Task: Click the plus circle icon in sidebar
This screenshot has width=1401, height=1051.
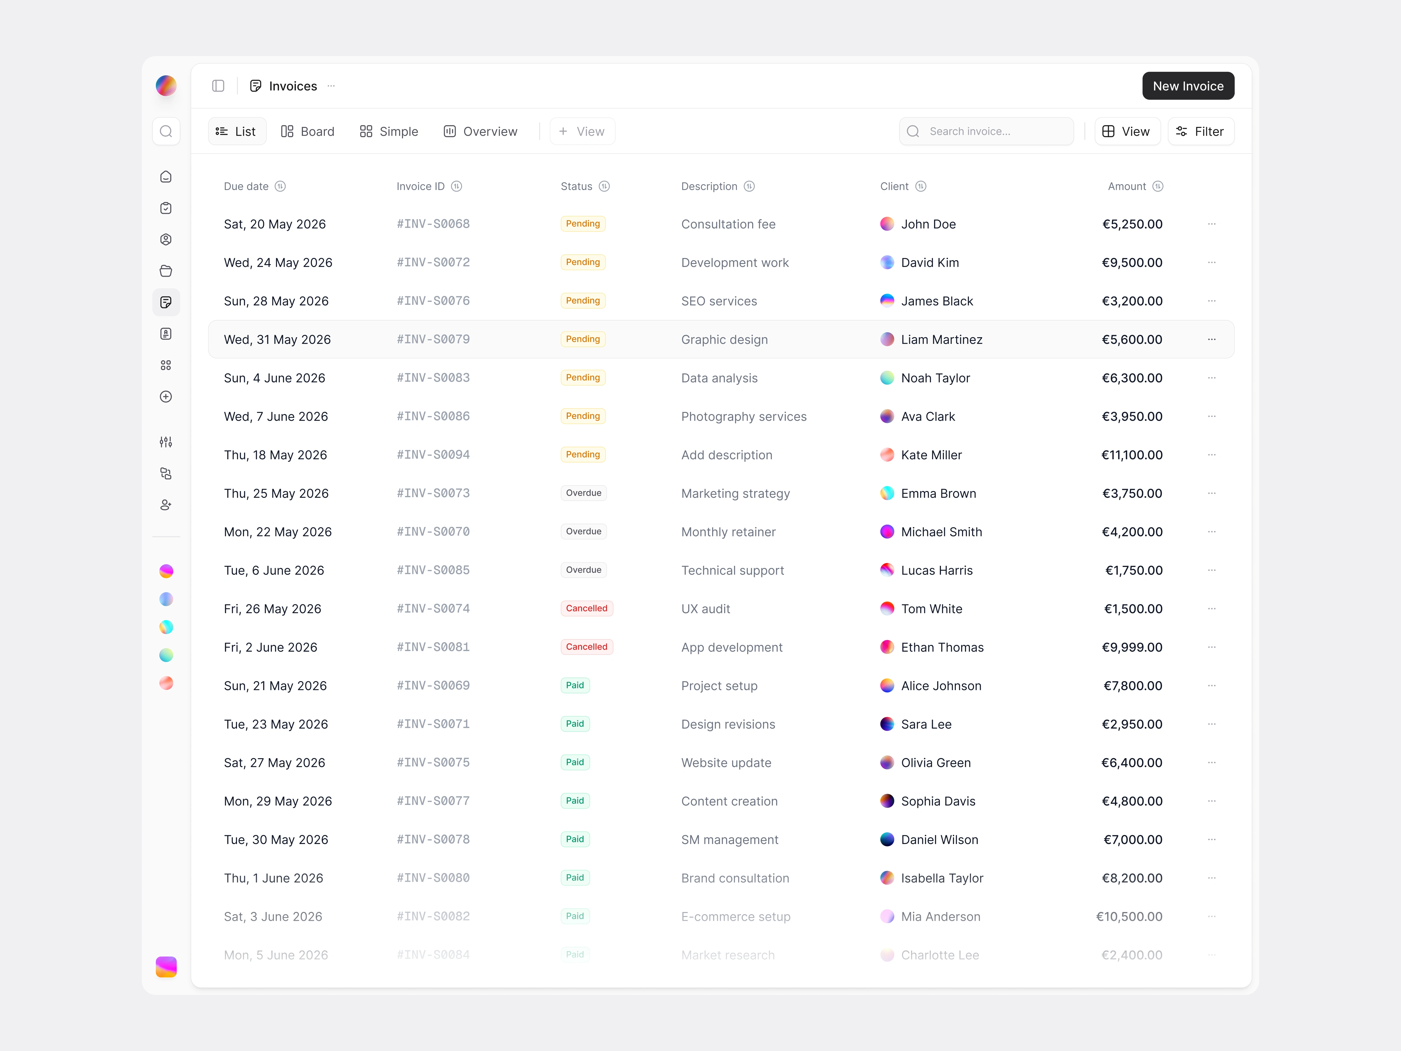Action: 166,396
